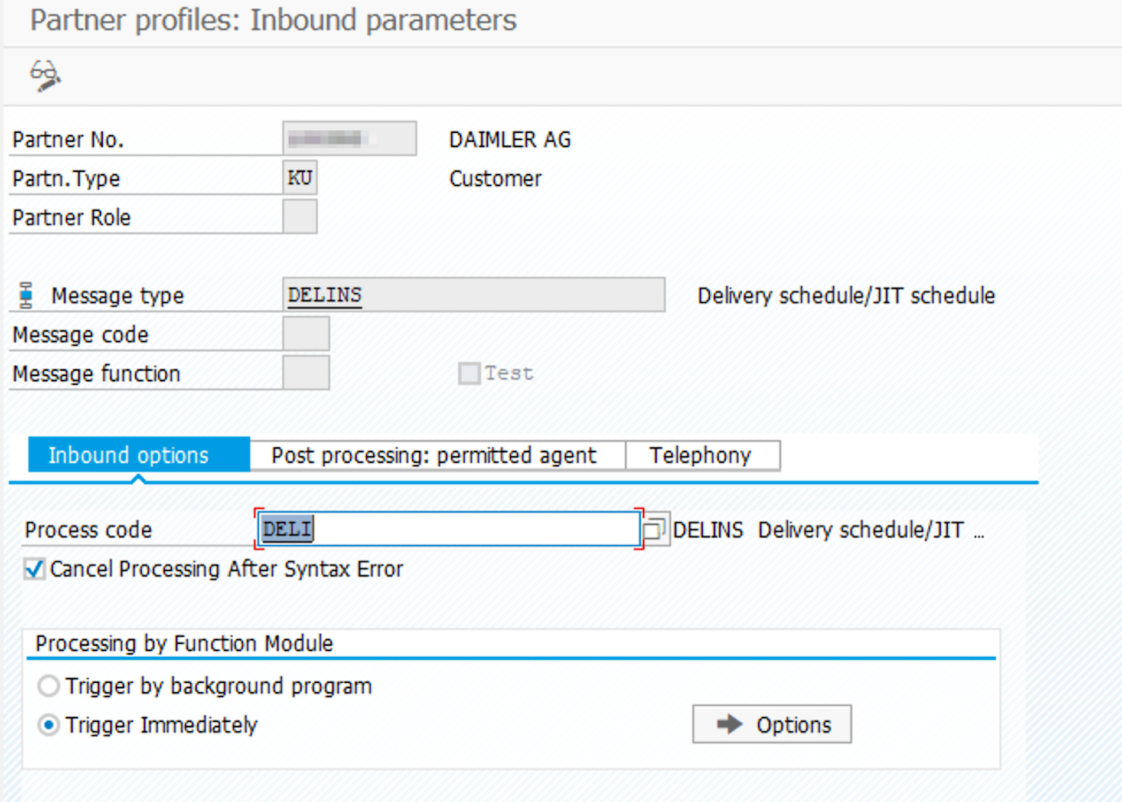The width and height of the screenshot is (1122, 802).
Task: Click the Process code input field
Action: pyautogui.click(x=449, y=529)
